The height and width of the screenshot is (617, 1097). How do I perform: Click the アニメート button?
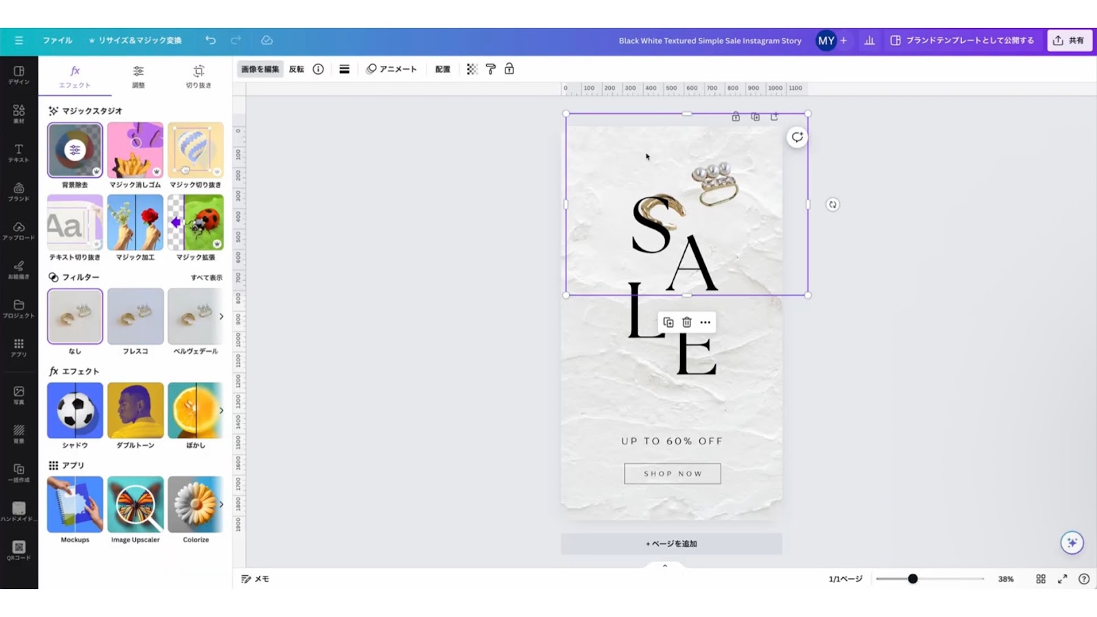pyautogui.click(x=391, y=69)
